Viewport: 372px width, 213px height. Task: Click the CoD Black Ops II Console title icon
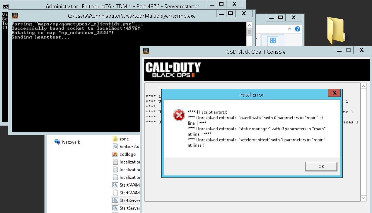pyautogui.click(x=146, y=51)
